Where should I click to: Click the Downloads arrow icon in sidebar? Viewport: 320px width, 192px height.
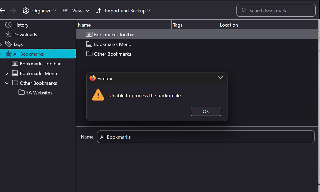8,34
